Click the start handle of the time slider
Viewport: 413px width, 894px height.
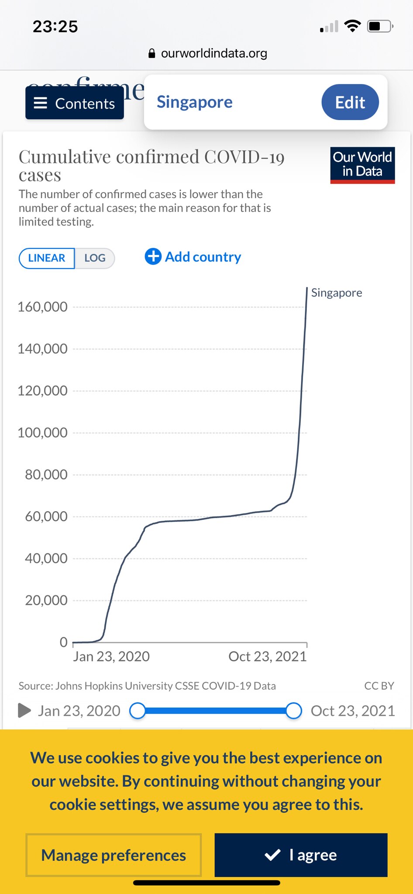pyautogui.click(x=138, y=711)
